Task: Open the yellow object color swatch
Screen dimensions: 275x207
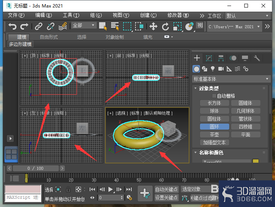Action: tap(255, 161)
